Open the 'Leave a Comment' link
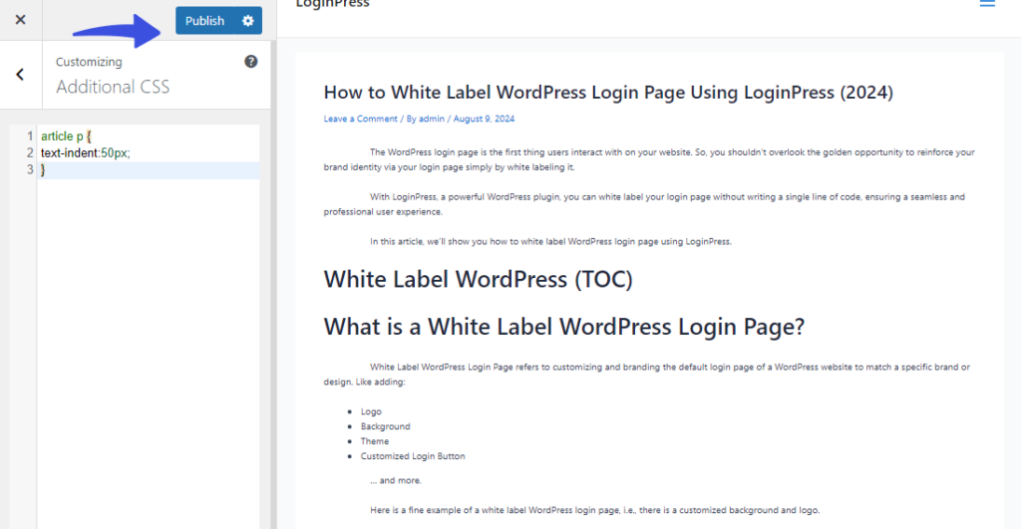 tap(360, 119)
